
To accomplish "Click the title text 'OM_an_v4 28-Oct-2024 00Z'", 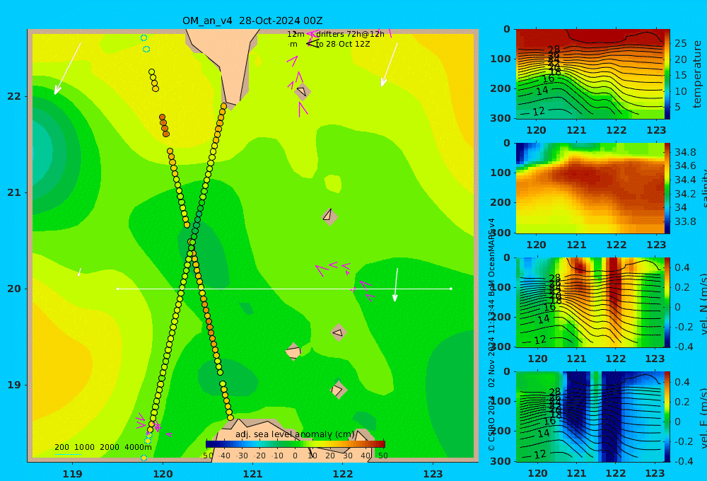I will pos(252,21).
